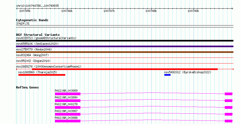Open the esv2759779 Redon2006 label

click(34, 49)
